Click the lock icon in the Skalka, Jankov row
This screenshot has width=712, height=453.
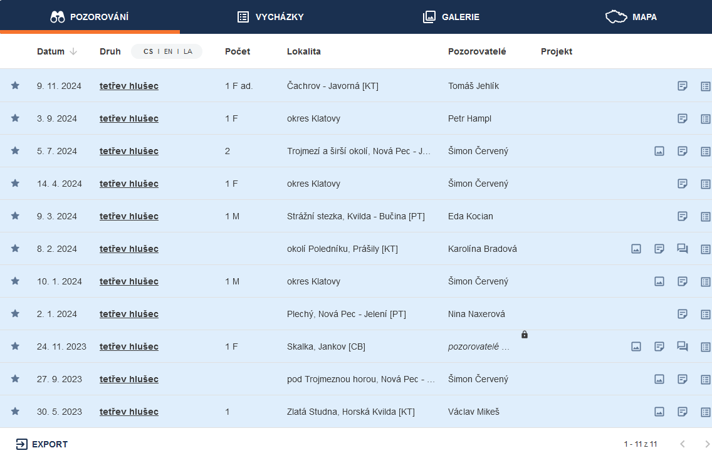525,335
